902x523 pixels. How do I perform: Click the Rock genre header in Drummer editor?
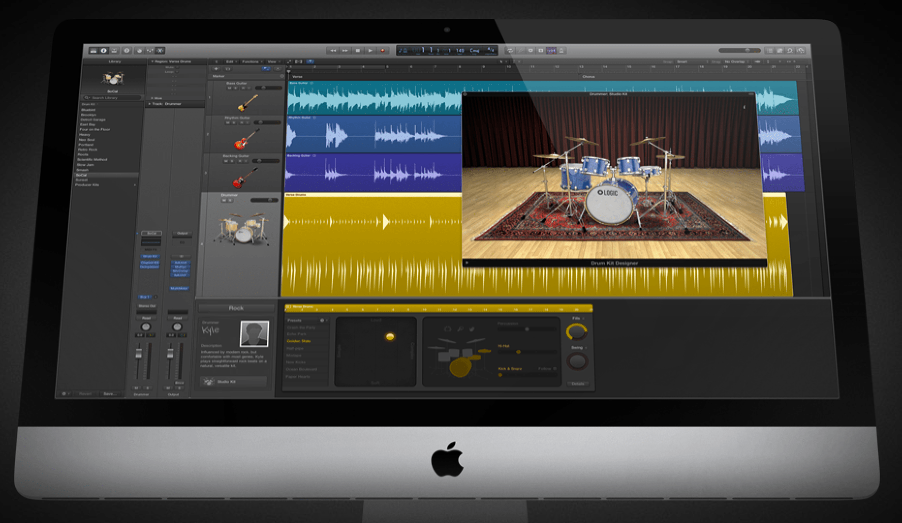[236, 308]
